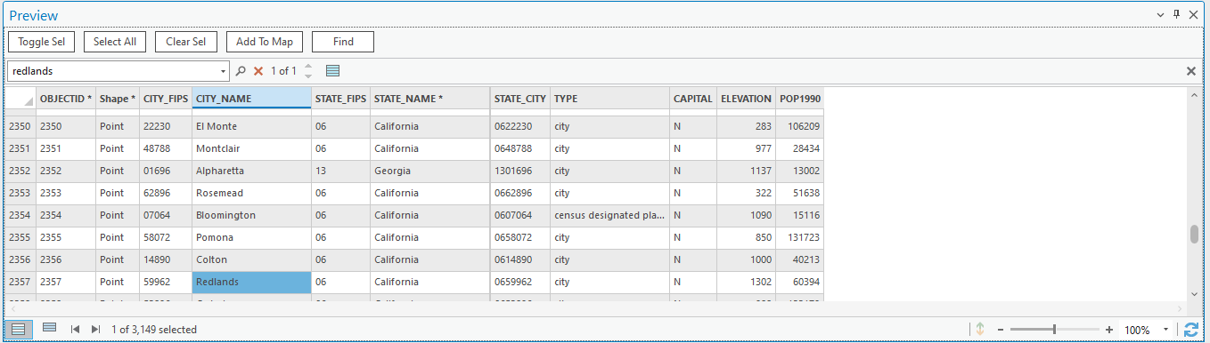The image size is (1210, 343).
Task: Show all records view button
Action: coord(19,329)
